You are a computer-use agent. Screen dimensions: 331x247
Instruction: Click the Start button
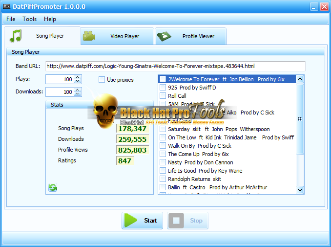pyautogui.click(x=142, y=221)
